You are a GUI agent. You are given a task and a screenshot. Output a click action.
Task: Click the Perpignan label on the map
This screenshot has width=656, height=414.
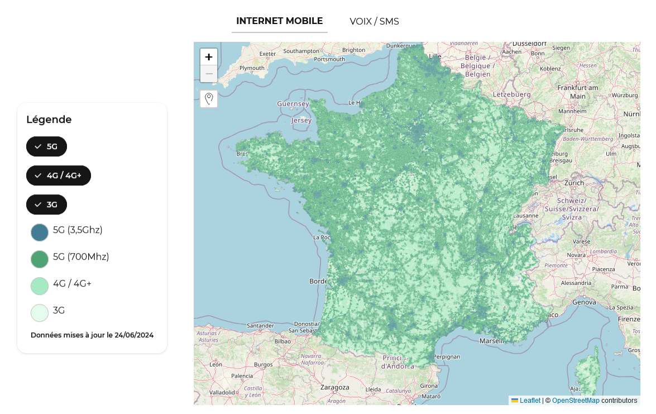coord(447,356)
